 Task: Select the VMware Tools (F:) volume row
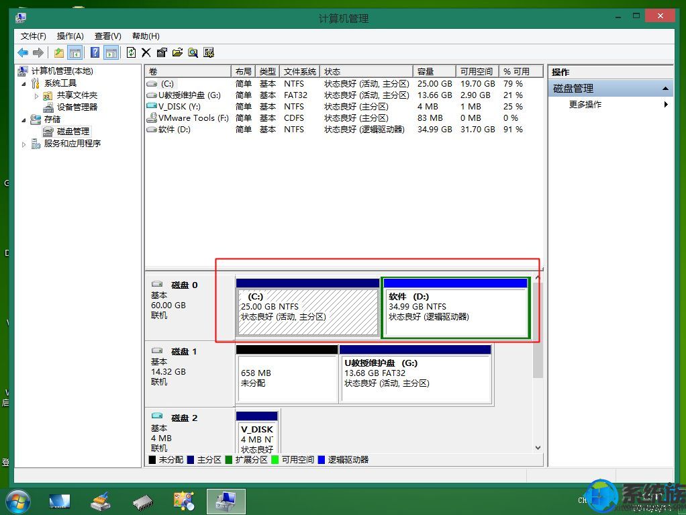click(344, 118)
